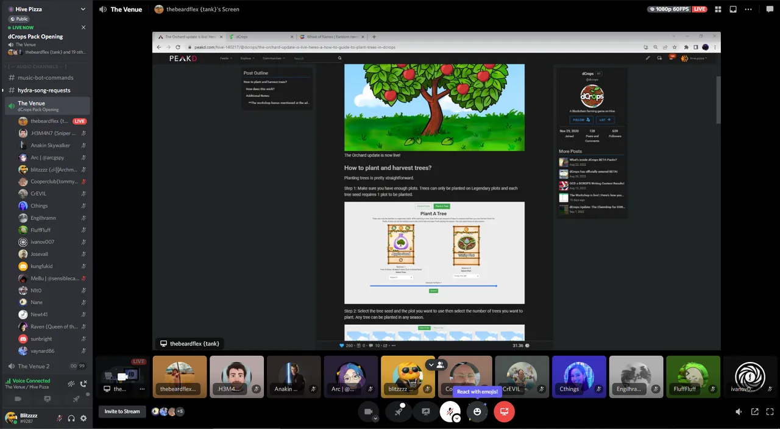Switch to grid layout view
The height and width of the screenshot is (429, 780).
pyautogui.click(x=718, y=9)
